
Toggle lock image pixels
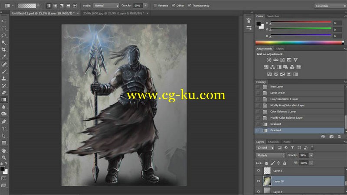273,163
